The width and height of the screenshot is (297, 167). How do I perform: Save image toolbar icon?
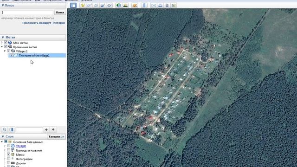click(167, 5)
